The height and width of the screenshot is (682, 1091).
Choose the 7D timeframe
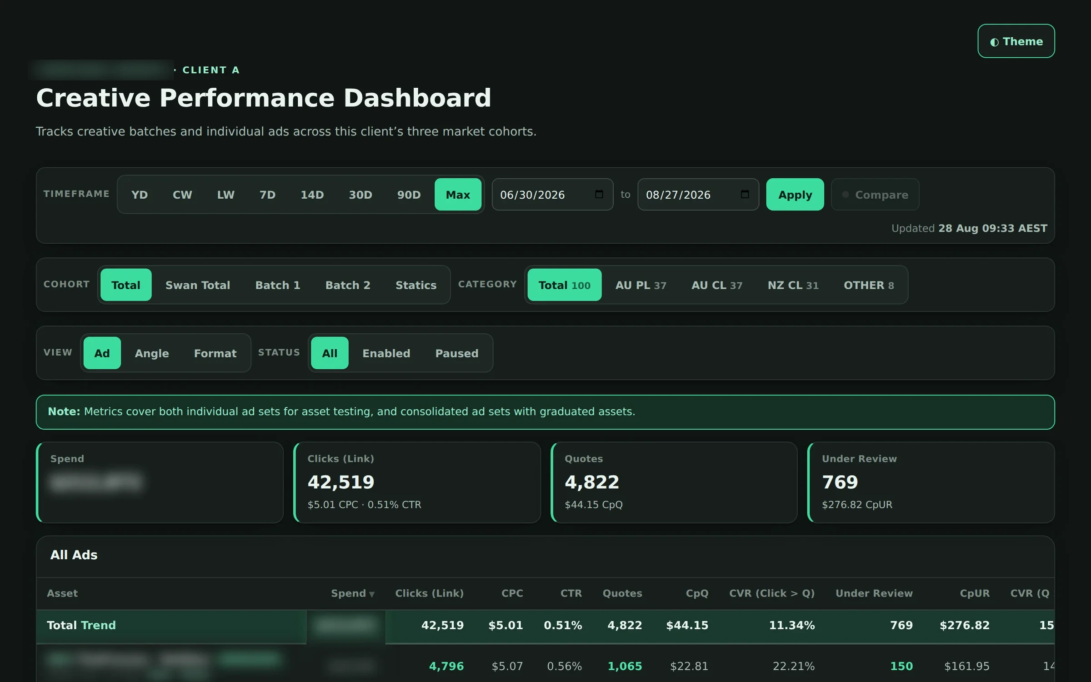(267, 195)
